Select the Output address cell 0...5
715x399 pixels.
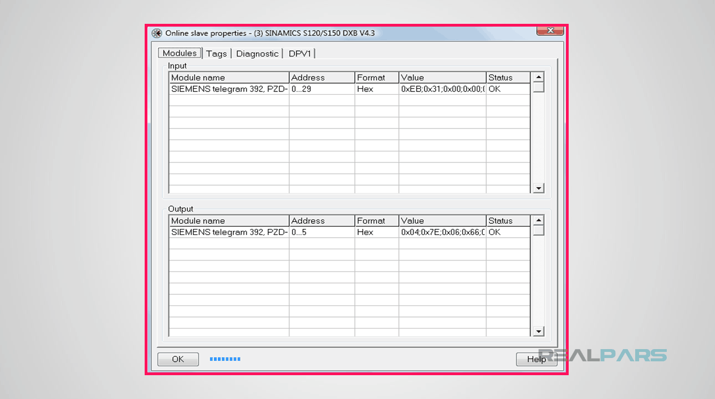tap(321, 232)
